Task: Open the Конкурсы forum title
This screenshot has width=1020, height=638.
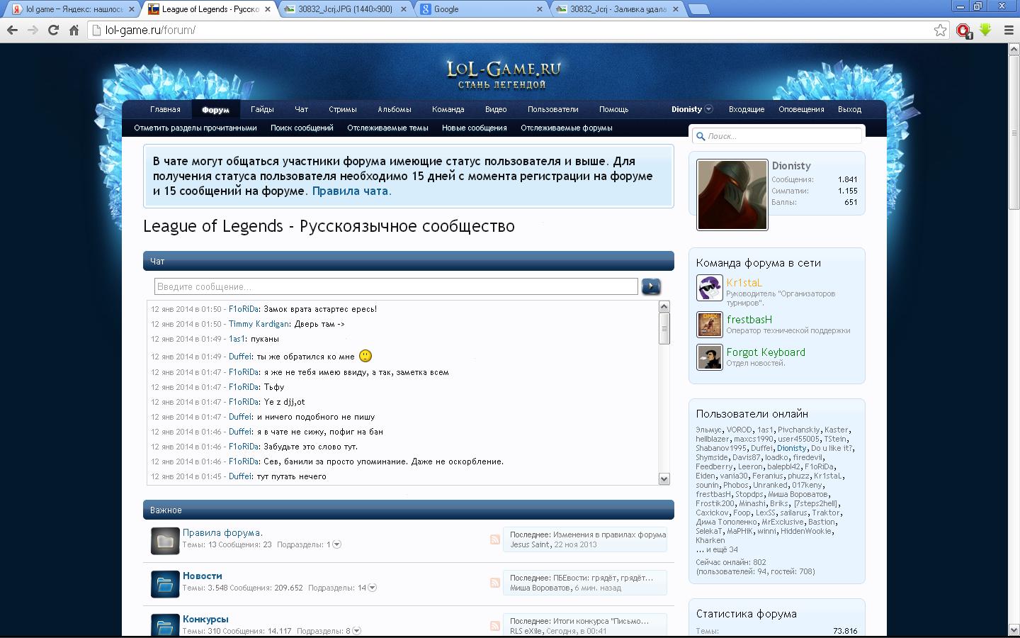Action: tap(205, 619)
